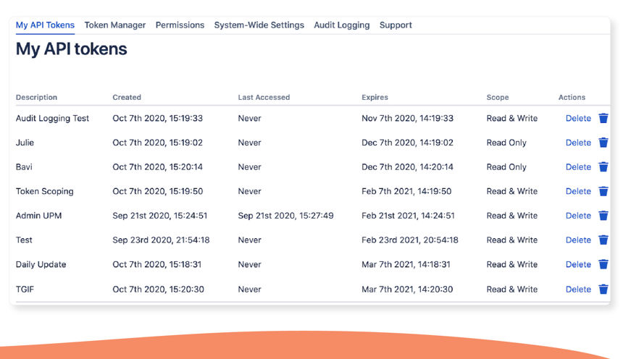The height and width of the screenshot is (359, 631).
Task: Click trash icon in Test token row
Action: click(603, 240)
